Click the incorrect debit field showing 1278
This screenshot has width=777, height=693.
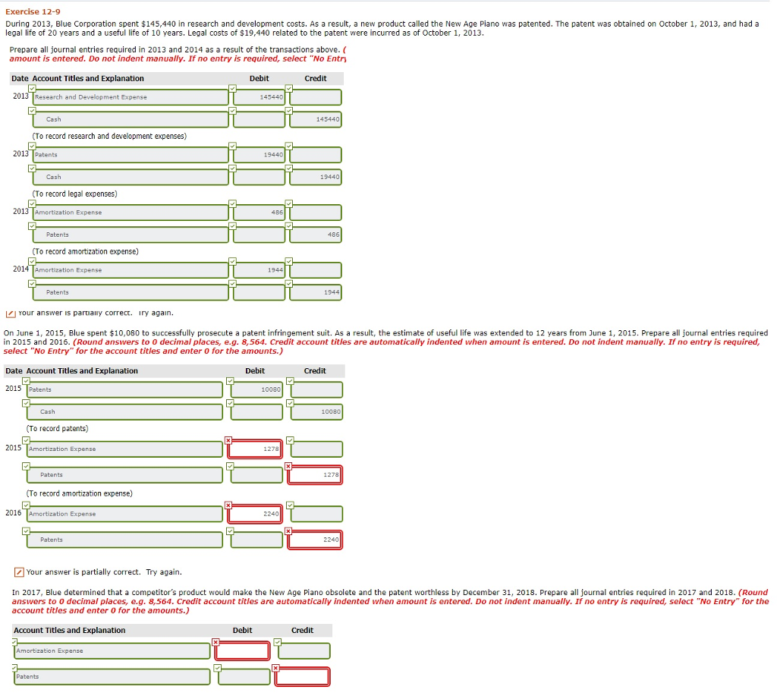tap(255, 449)
